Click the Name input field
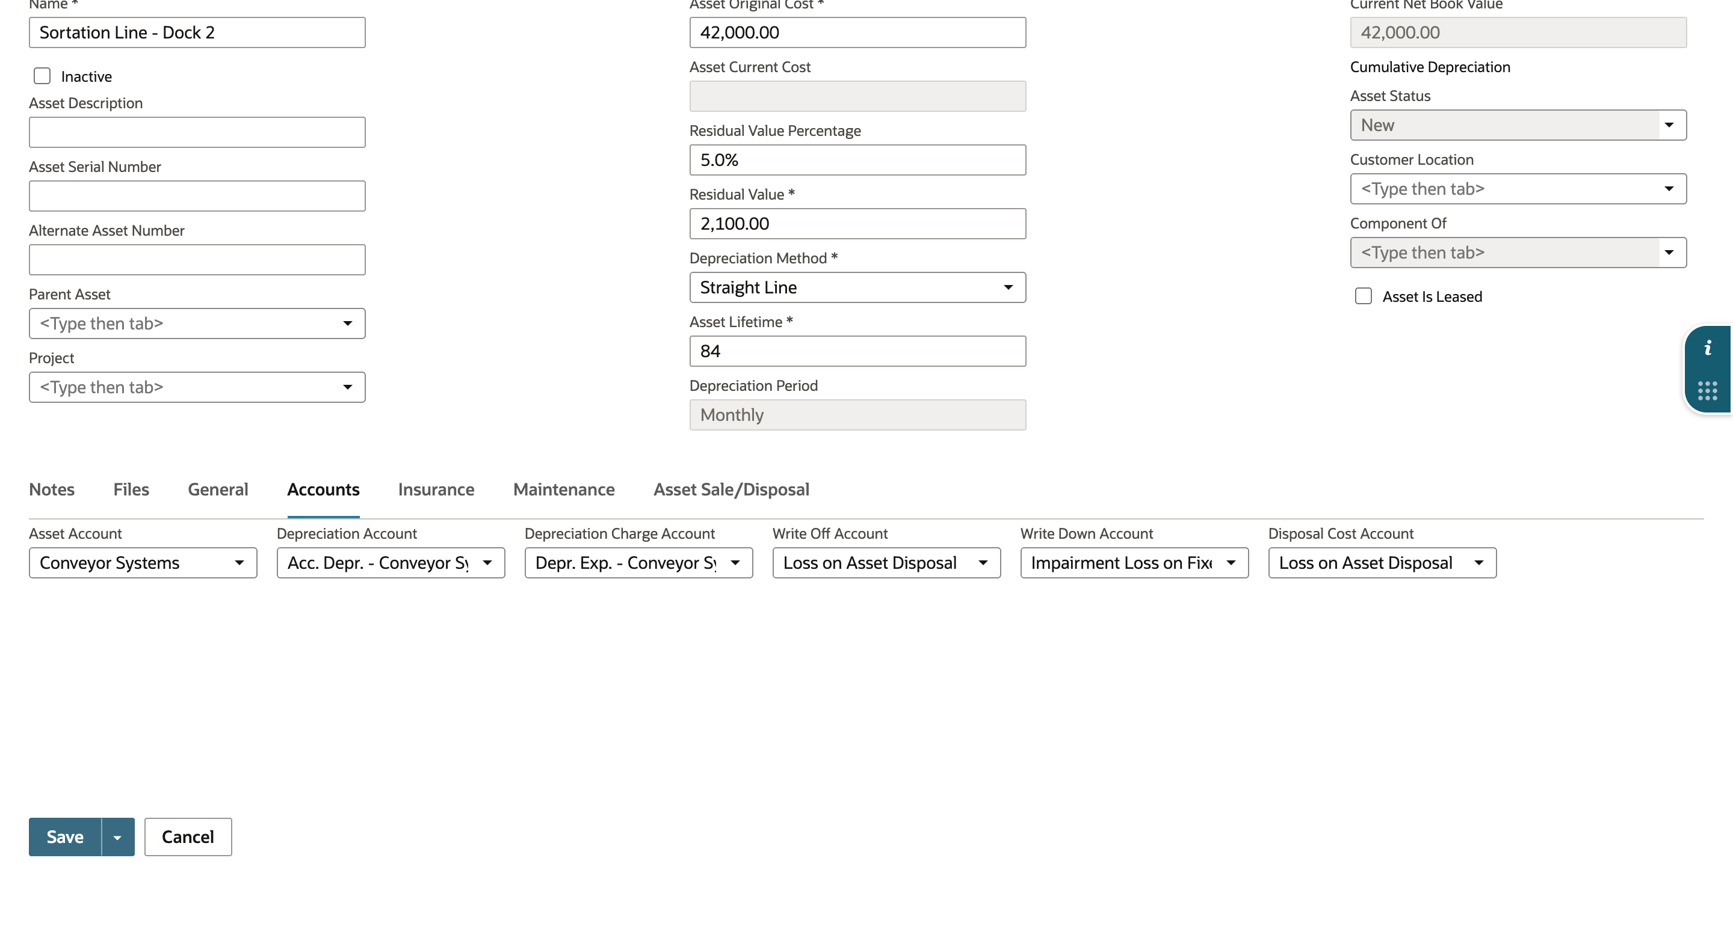 197,33
